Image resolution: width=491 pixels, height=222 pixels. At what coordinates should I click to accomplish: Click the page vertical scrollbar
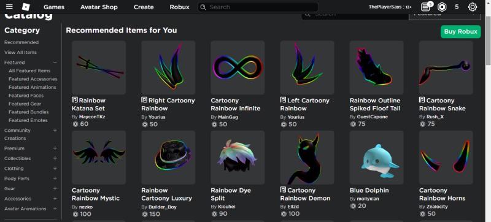[x=488, y=40]
